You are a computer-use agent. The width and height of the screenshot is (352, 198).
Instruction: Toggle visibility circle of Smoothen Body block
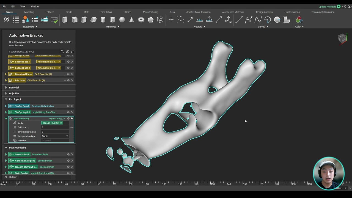tap(72, 119)
